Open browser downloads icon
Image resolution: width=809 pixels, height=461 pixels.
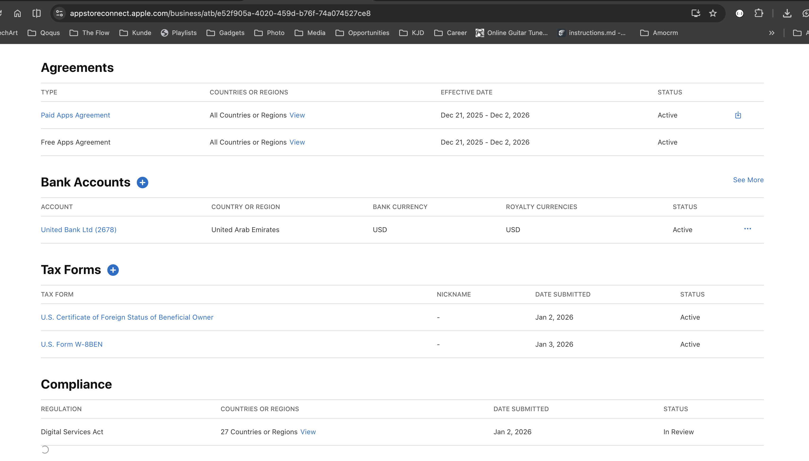[x=787, y=13]
